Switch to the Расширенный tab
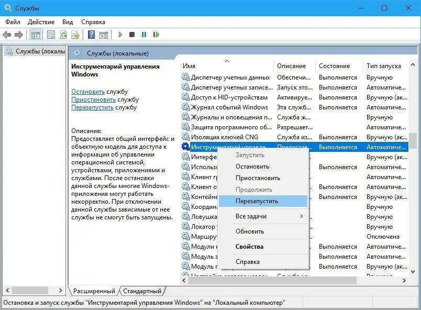The height and width of the screenshot is (310, 421). (x=94, y=291)
